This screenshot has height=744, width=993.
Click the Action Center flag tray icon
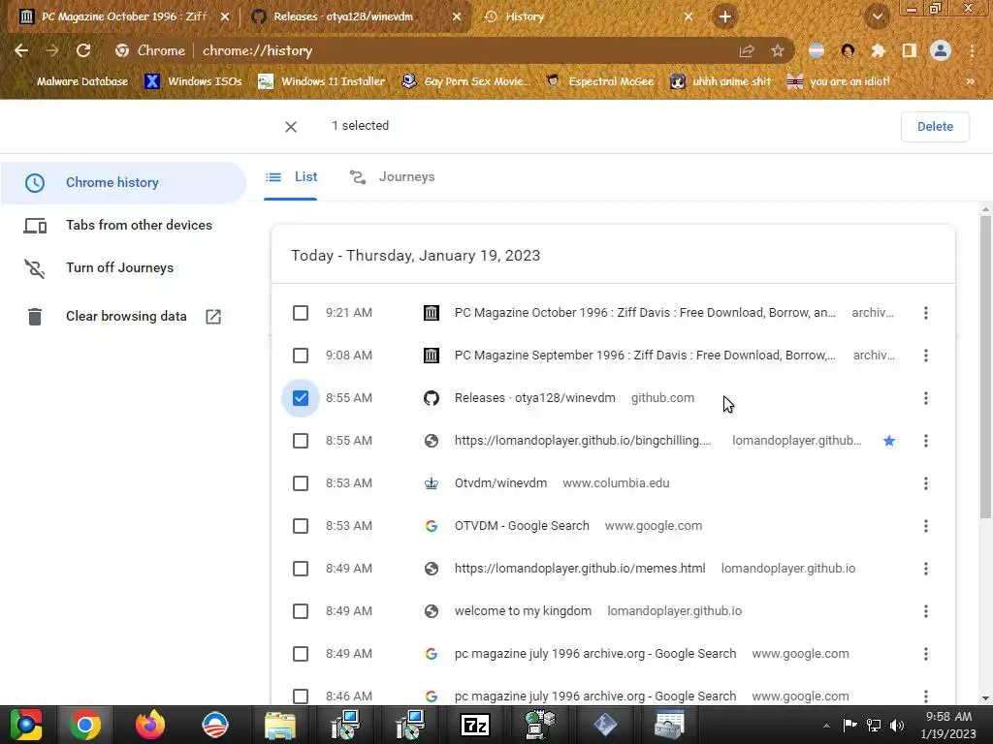849,725
